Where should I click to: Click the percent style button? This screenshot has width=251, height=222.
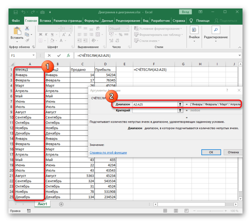point(120,34)
